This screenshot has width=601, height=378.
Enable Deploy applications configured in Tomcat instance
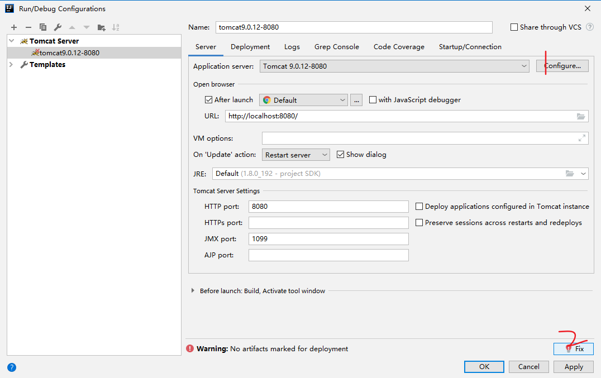click(x=419, y=207)
